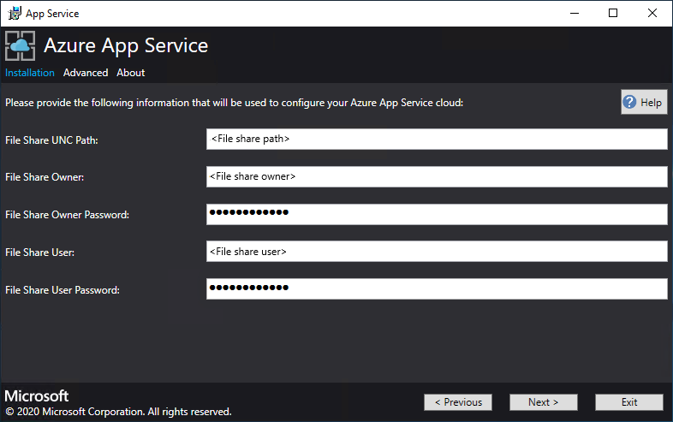Click the Microsoft logo text in footer
This screenshot has height=422, width=673.
click(37, 396)
